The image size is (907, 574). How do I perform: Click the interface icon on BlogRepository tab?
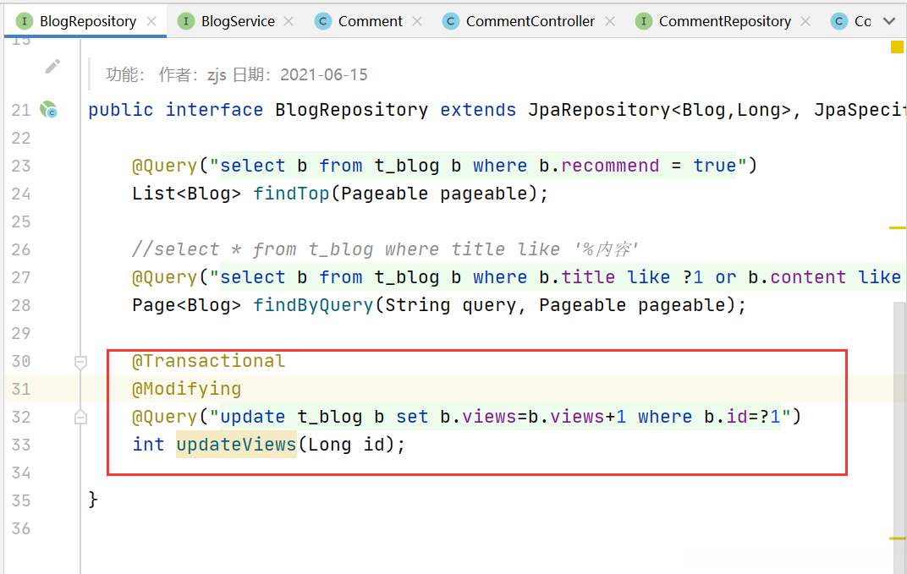click(x=25, y=21)
